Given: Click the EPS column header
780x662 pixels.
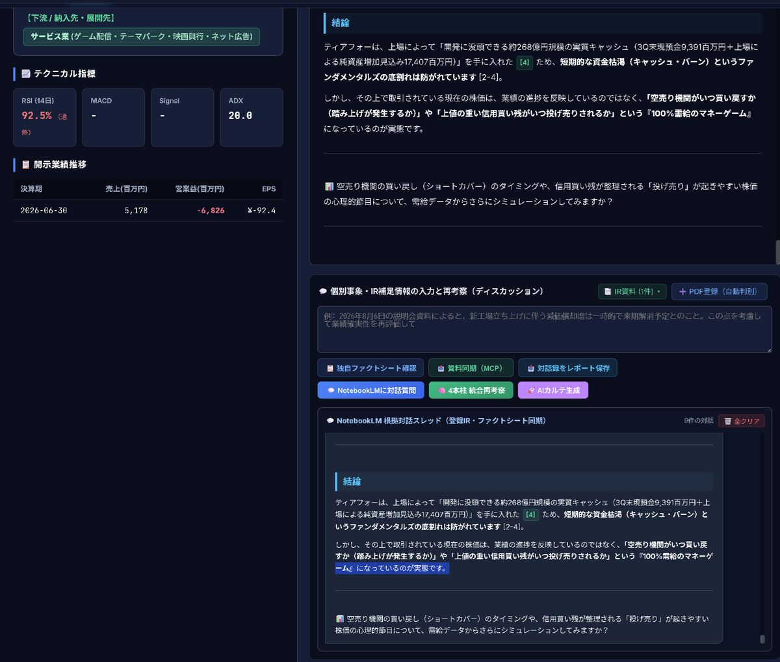Looking at the screenshot, I should click(269, 189).
